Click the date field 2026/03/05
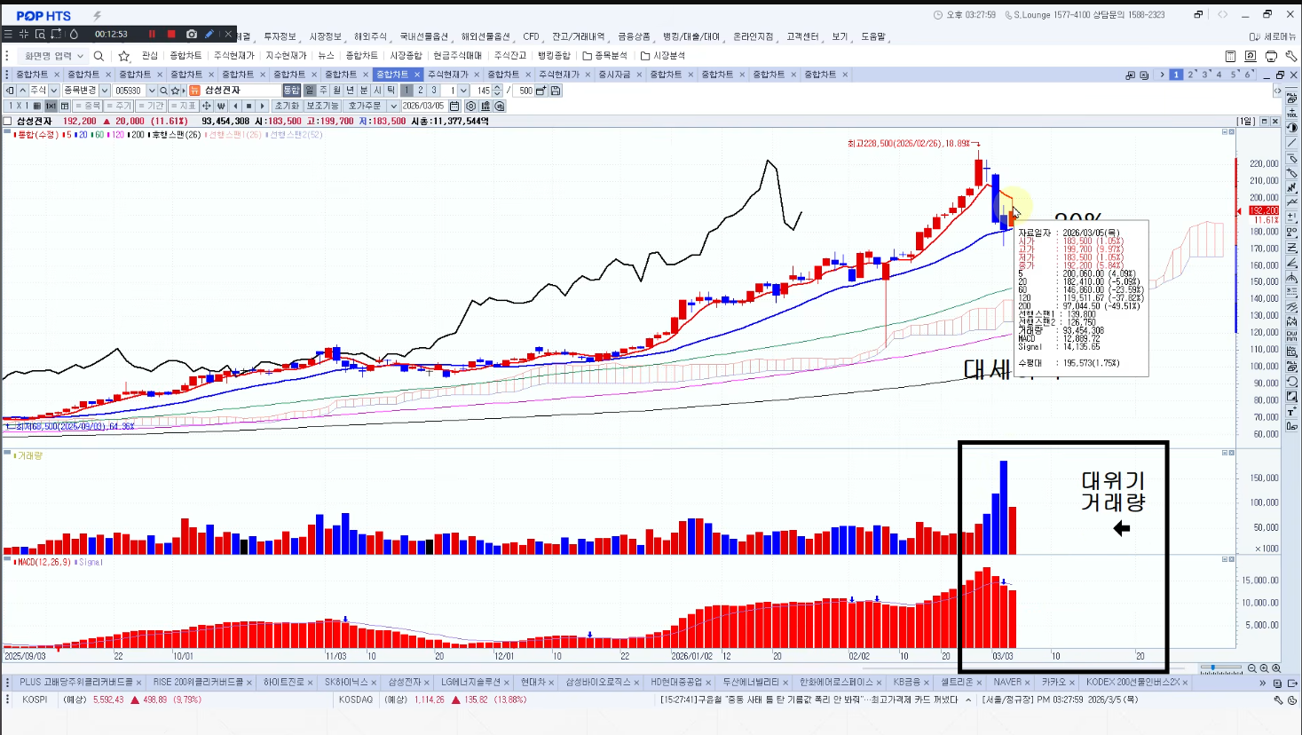This screenshot has width=1302, height=735. 424,106
